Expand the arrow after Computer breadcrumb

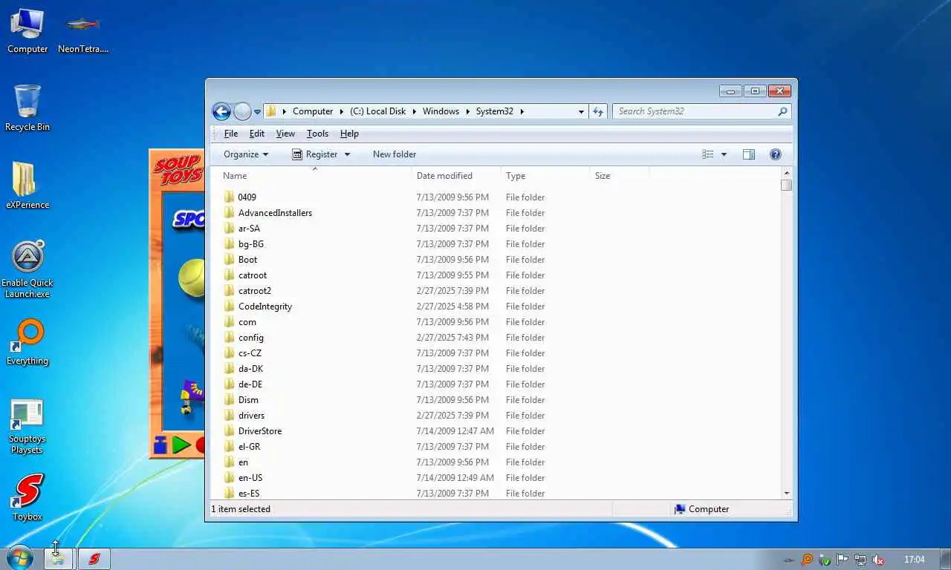[x=342, y=111]
